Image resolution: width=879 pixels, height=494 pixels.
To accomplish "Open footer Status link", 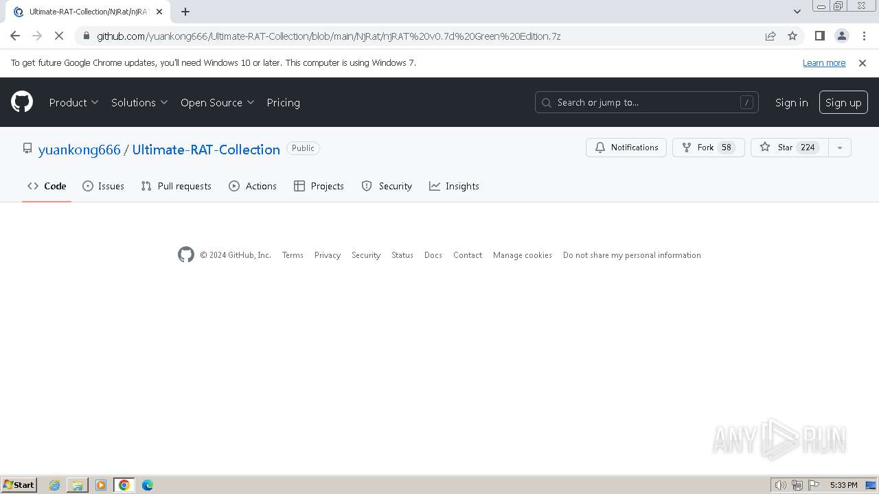I will (402, 255).
